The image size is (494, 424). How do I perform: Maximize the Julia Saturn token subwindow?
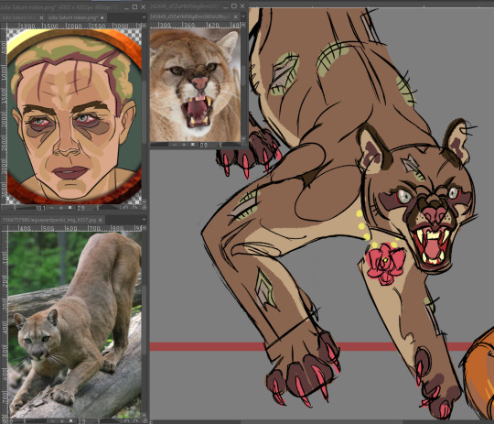134,6
